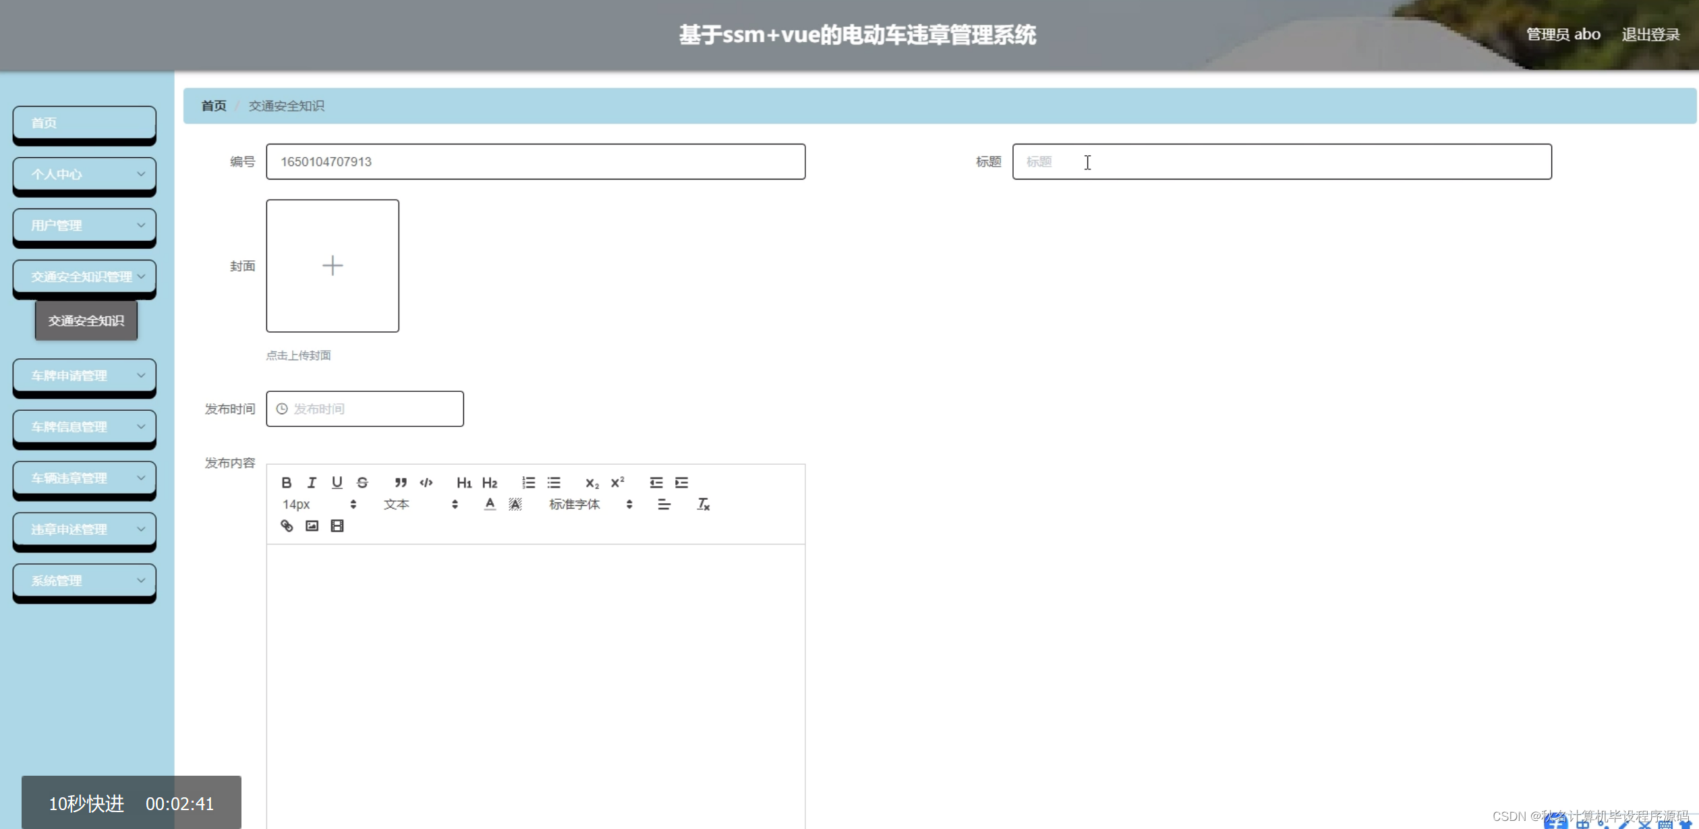
Task: Select 交通安全知识 submenu item
Action: [86, 320]
